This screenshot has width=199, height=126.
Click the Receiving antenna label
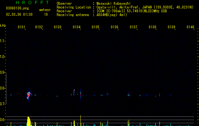pyautogui.click(x=73, y=15)
